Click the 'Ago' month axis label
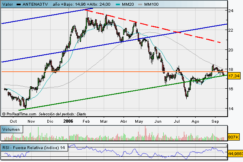The image size is (243, 162). point(195,122)
